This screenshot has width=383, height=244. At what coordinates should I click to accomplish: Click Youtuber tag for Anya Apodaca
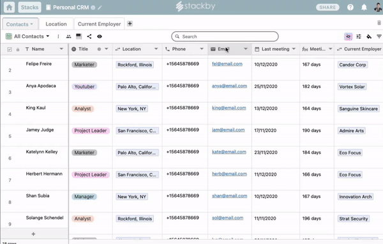pyautogui.click(x=84, y=86)
